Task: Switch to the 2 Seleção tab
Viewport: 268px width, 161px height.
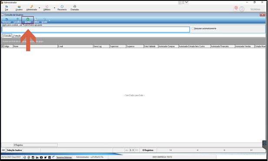Action: (x=17, y=36)
